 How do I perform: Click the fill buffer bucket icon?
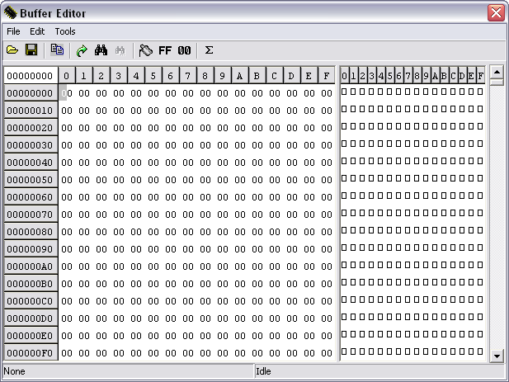click(145, 50)
